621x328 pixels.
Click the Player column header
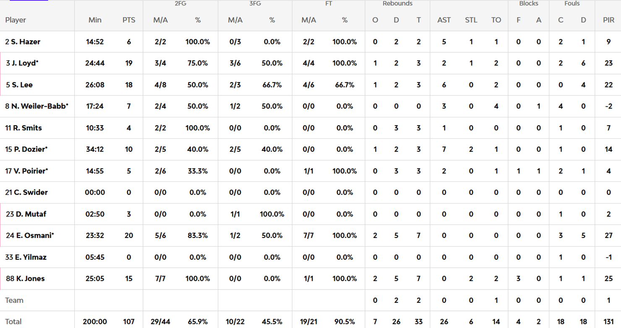coord(16,20)
